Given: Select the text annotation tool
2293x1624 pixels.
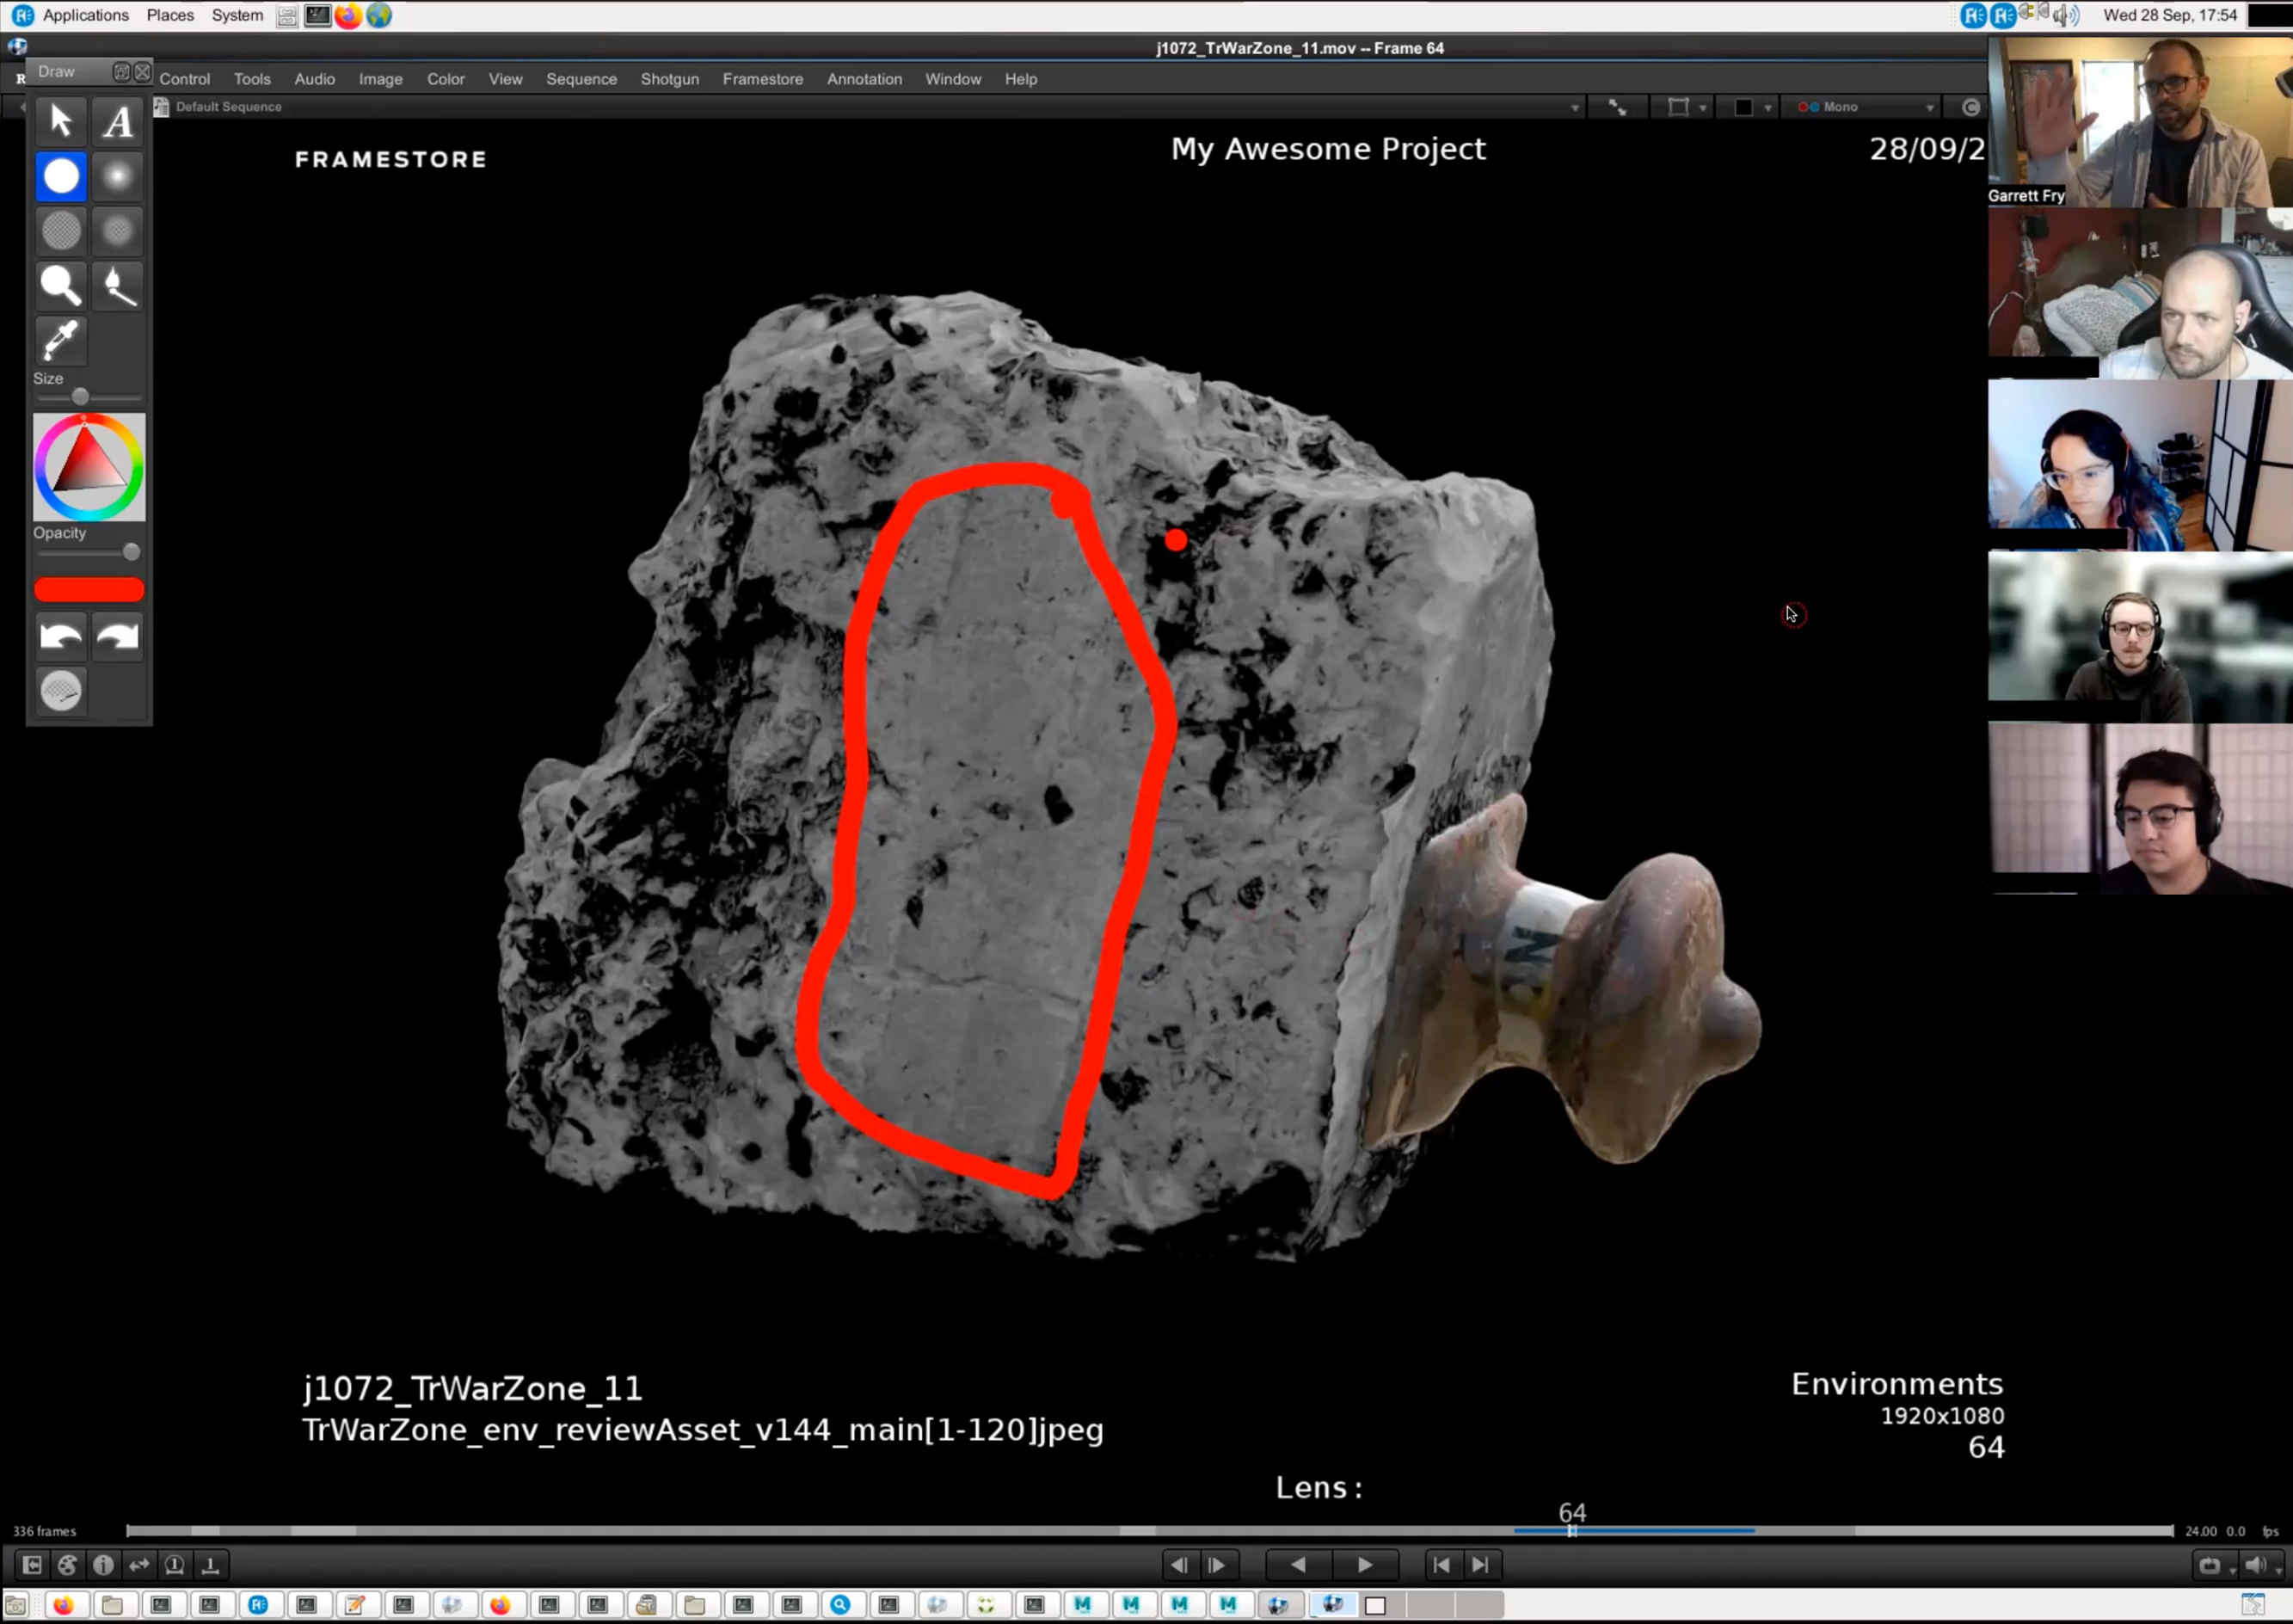Looking at the screenshot, I should (118, 121).
